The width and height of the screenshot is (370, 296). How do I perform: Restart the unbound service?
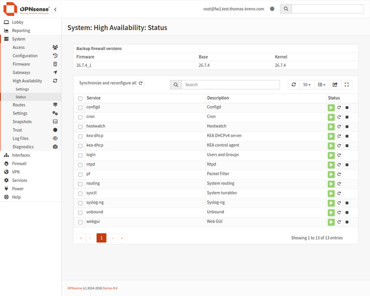(x=339, y=213)
